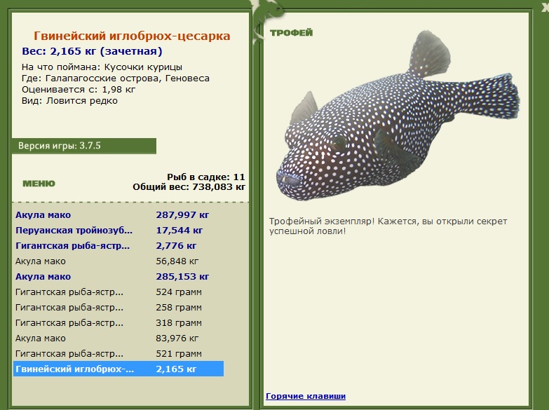Select Гигантская рыба-ястр... 258 грамм row
The image size is (549, 410).
tap(118, 308)
